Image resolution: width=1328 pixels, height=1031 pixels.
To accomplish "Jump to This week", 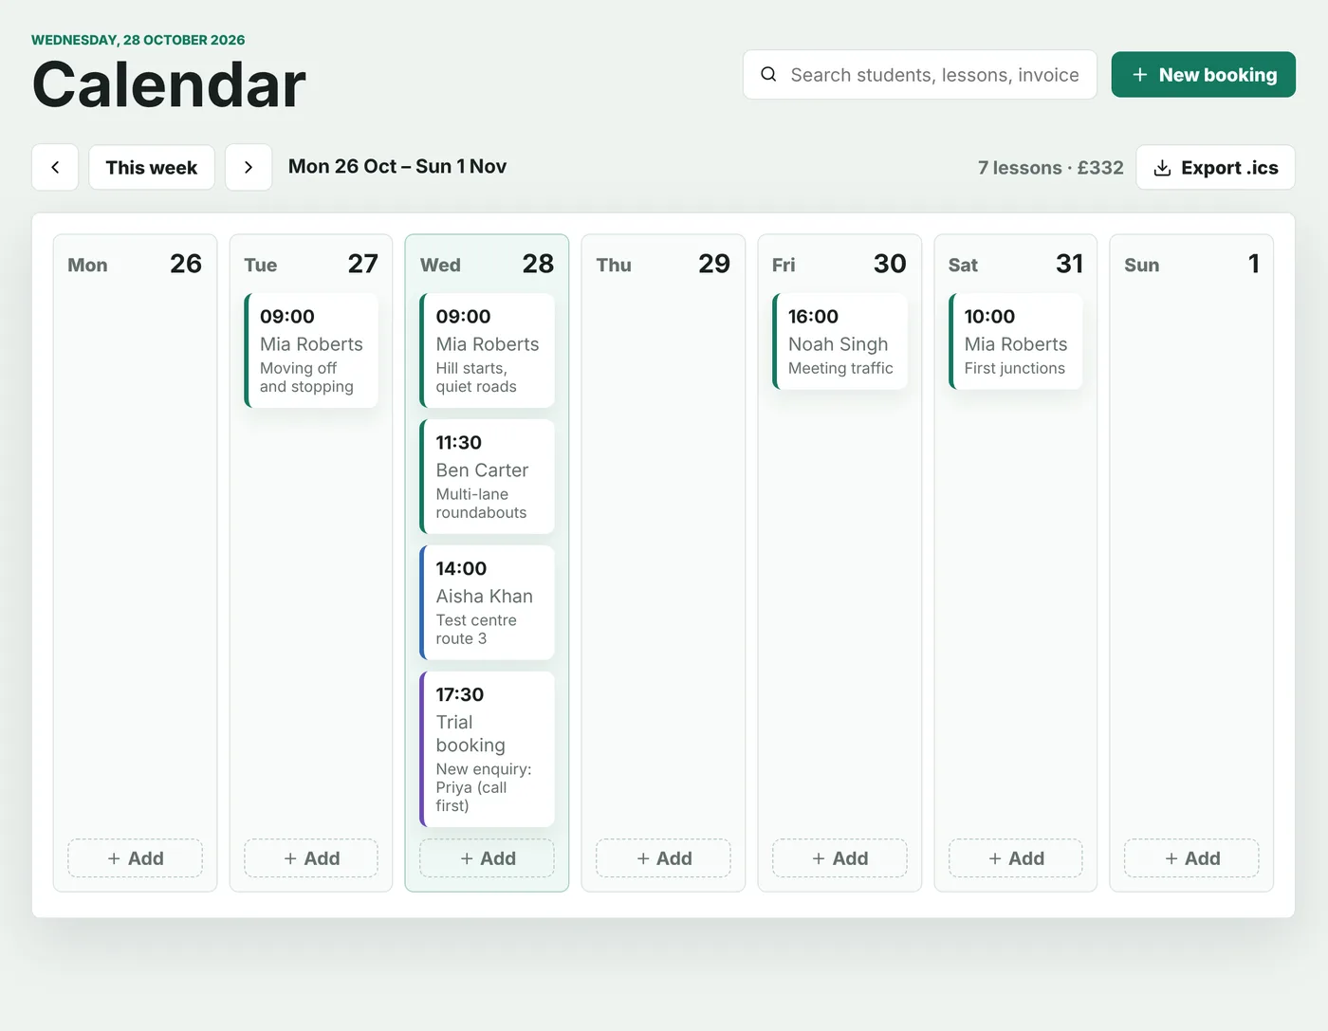I will pyautogui.click(x=152, y=168).
